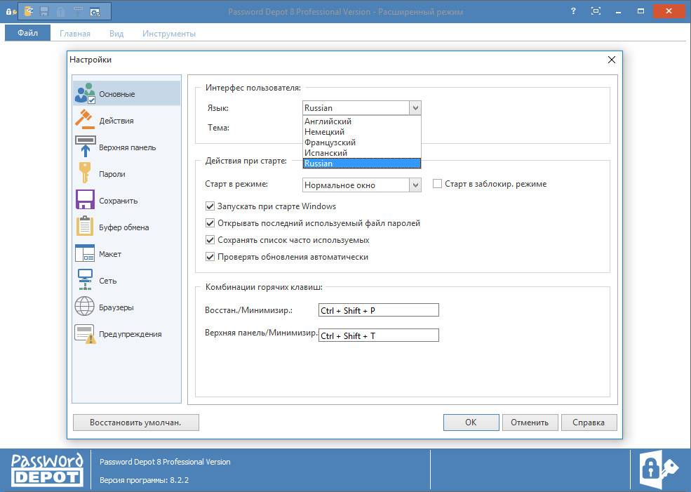This screenshot has width=691, height=492.
Task: Click the Верхняя панель/Минимизир. label
Action: pos(262,333)
